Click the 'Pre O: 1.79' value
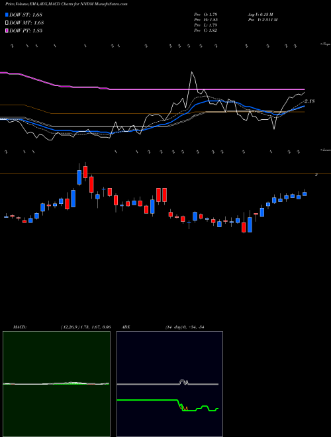The image size is (331, 437). click(x=206, y=14)
